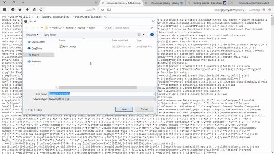Collapse with Hide Folders
Image resolution: width=274 pixels, height=154 pixels.
33,110
